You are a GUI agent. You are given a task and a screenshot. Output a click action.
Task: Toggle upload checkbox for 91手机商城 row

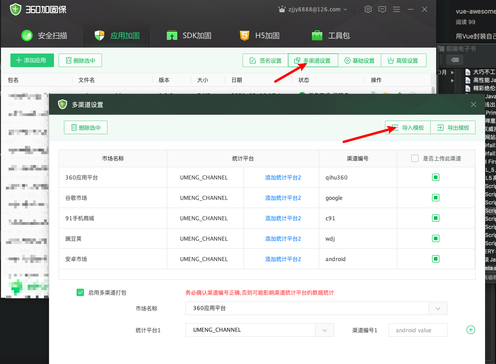436,218
